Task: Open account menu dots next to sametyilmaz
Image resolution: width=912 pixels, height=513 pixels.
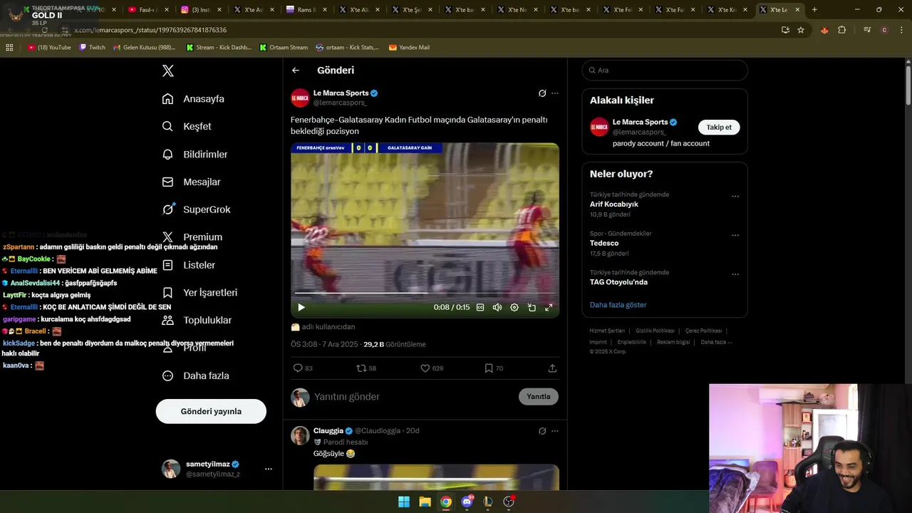Action: pyautogui.click(x=269, y=469)
